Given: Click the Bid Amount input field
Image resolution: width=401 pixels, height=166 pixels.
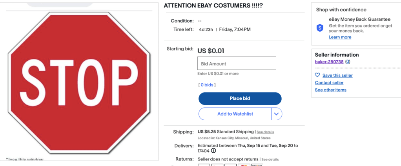Looking at the screenshot, I should tap(236, 63).
